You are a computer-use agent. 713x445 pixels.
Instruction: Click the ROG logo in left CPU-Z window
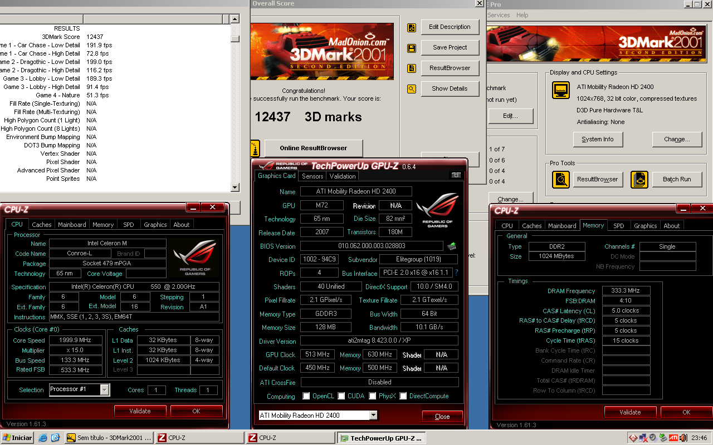pyautogui.click(x=194, y=258)
